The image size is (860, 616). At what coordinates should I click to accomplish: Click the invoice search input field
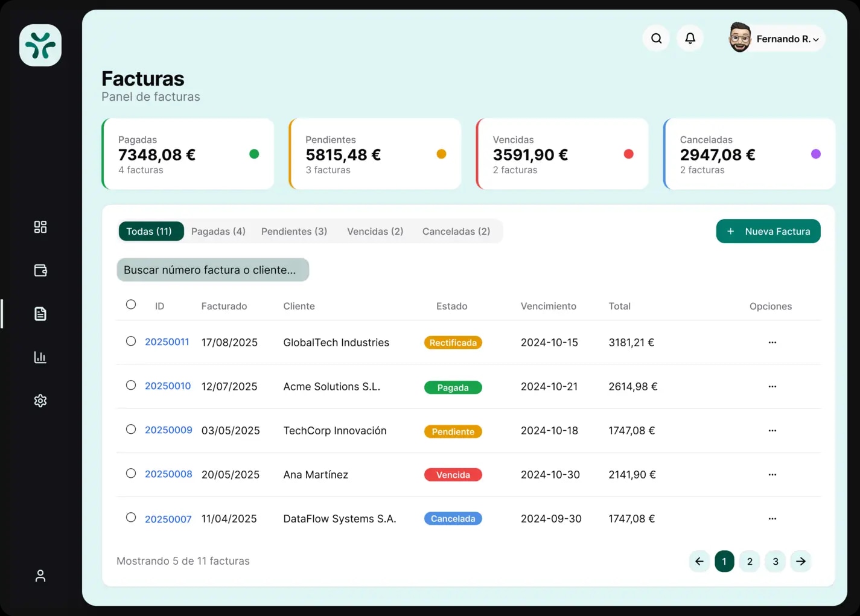[212, 270]
